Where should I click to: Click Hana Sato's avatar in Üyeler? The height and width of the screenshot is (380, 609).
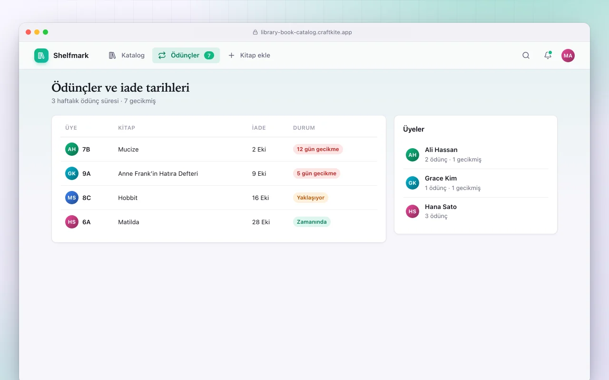pos(413,211)
